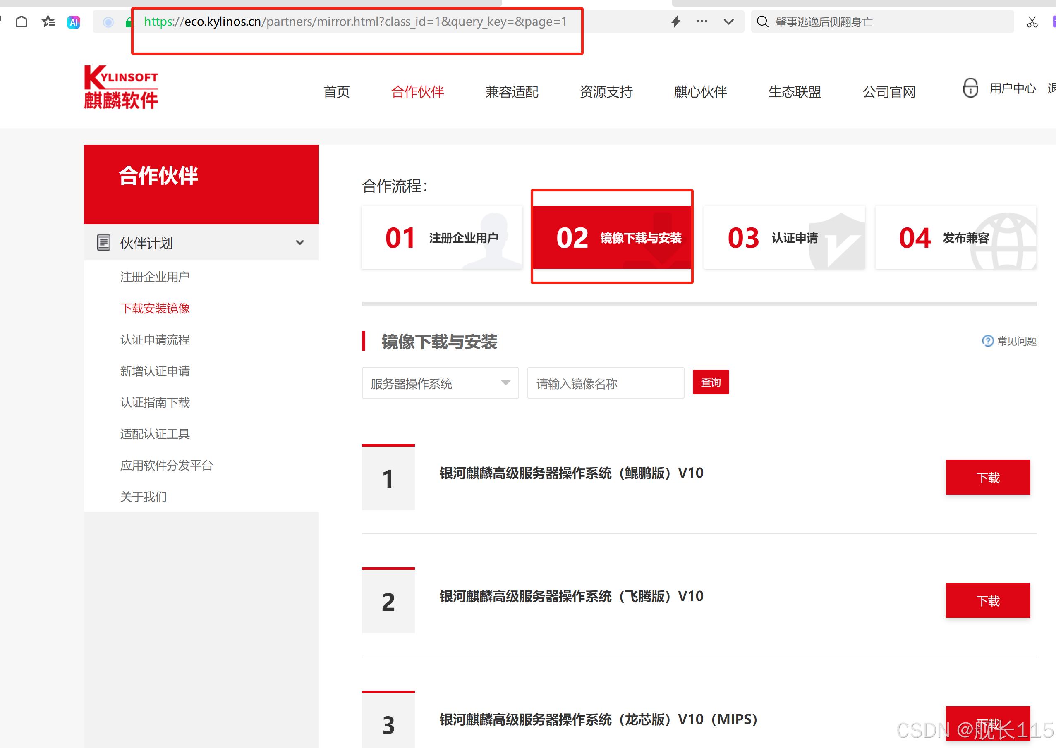This screenshot has width=1056, height=748.
Task: Open the 服务器操作系统 dropdown
Action: coord(440,383)
